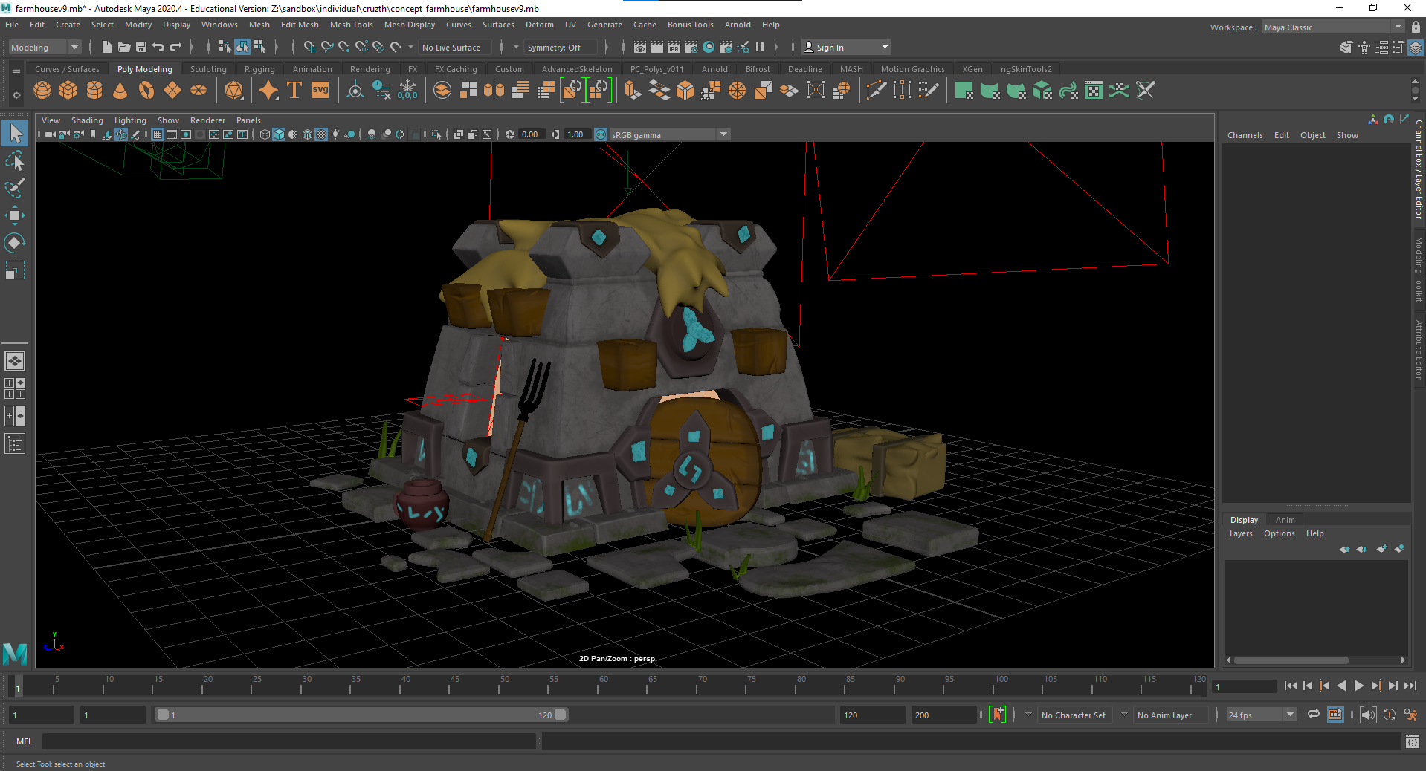This screenshot has height=771, width=1426.
Task: Click the playback range slider bar
Action: tap(361, 715)
